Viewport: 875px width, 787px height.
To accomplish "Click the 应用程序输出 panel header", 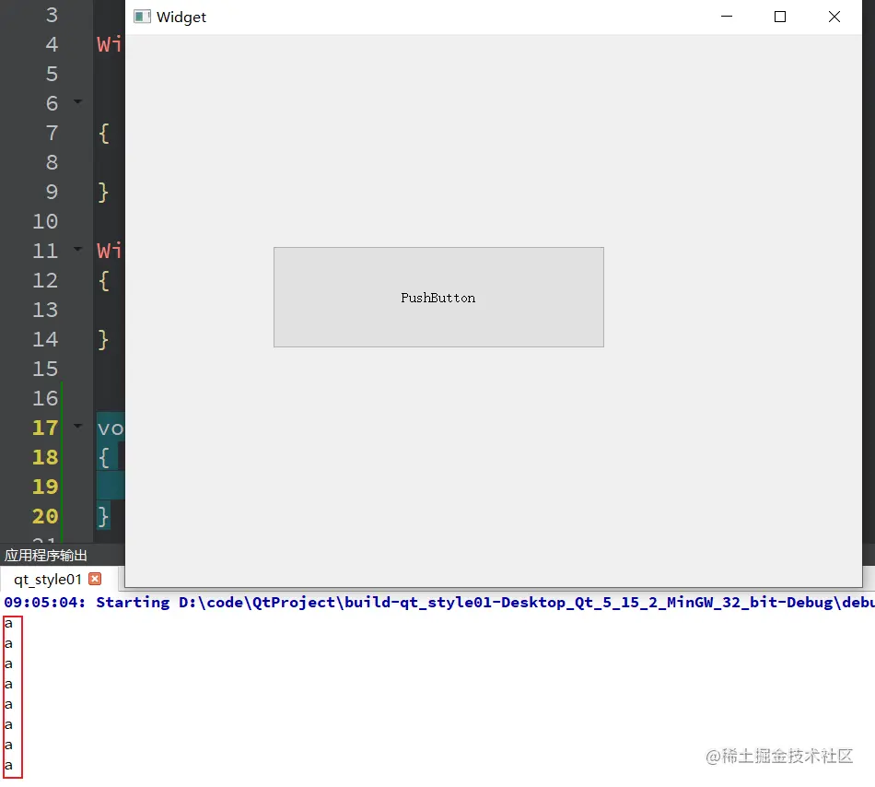I will [46, 556].
